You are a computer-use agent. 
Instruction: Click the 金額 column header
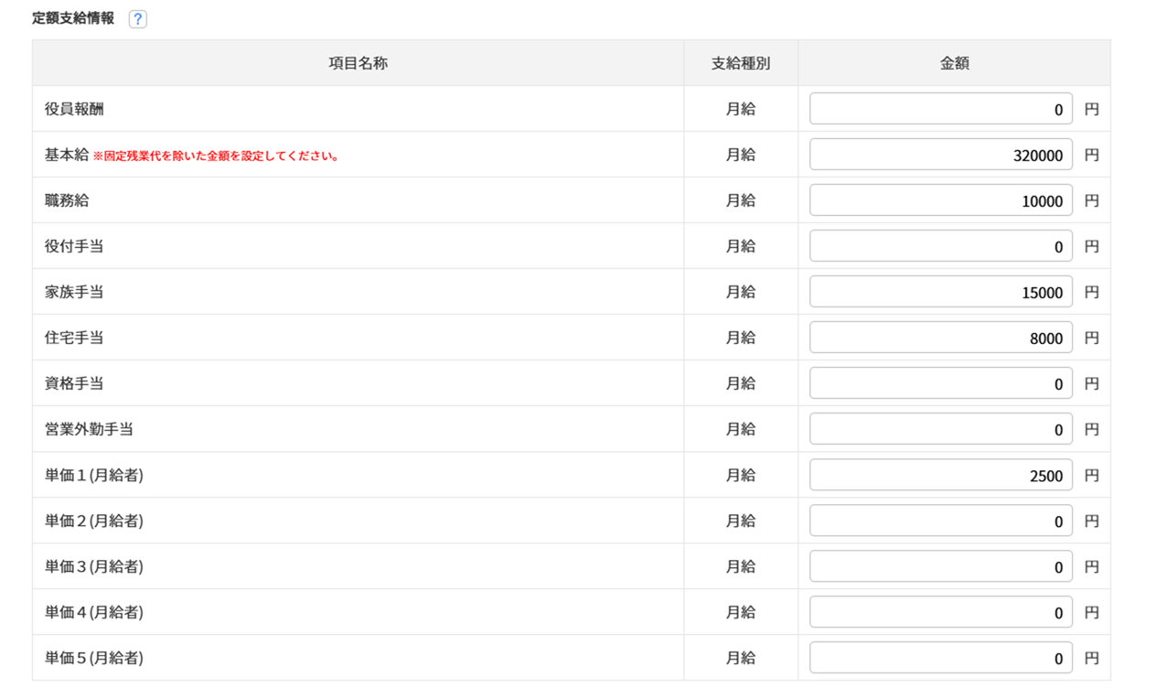click(954, 63)
